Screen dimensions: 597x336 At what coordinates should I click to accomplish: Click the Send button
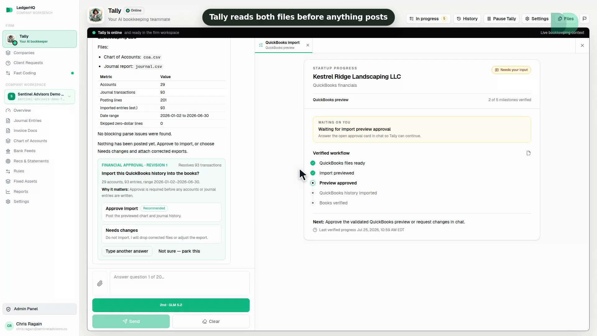(131, 321)
